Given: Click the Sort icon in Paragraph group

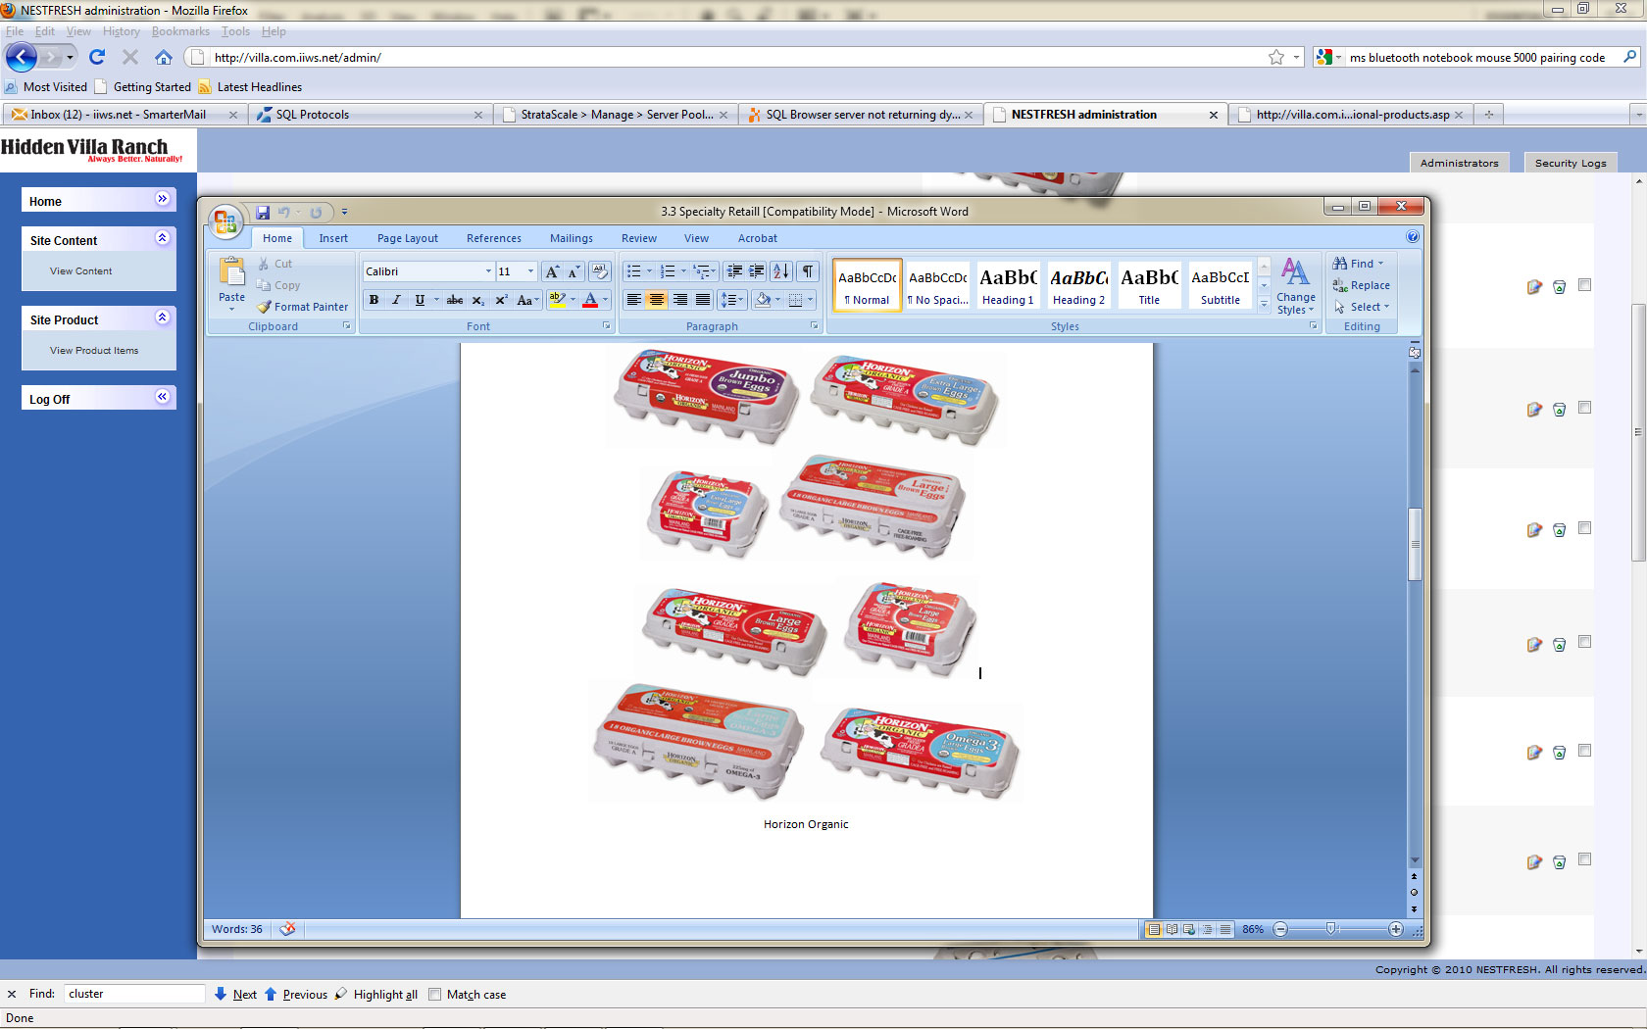Looking at the screenshot, I should 780,271.
